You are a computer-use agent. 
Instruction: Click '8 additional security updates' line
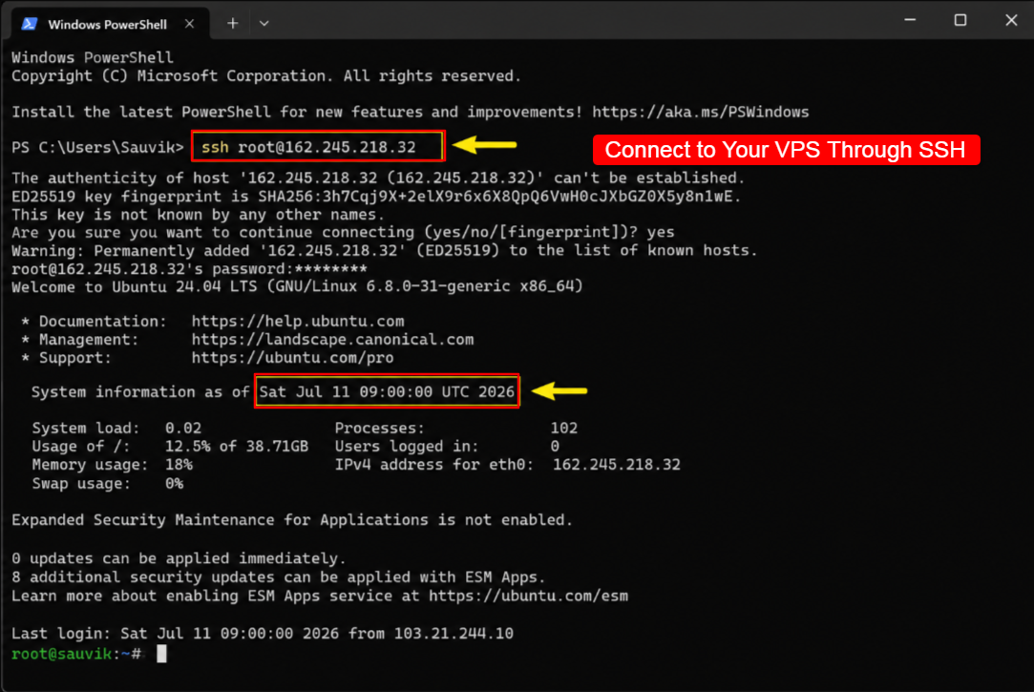tap(278, 578)
